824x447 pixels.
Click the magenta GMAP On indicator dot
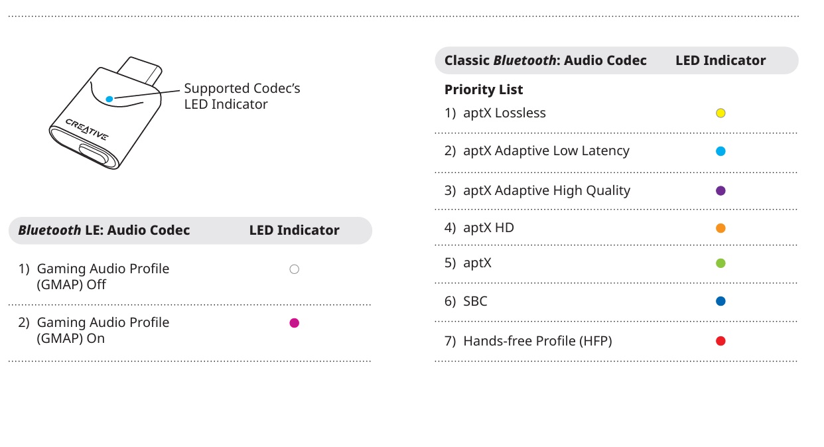295,323
